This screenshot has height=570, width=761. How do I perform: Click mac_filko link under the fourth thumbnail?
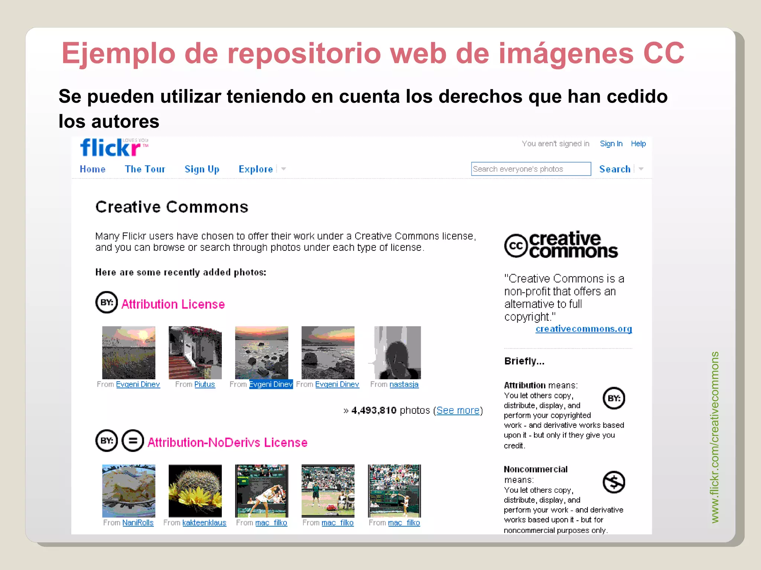click(x=337, y=523)
